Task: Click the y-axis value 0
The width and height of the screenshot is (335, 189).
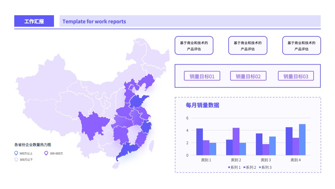Action: tap(187, 155)
